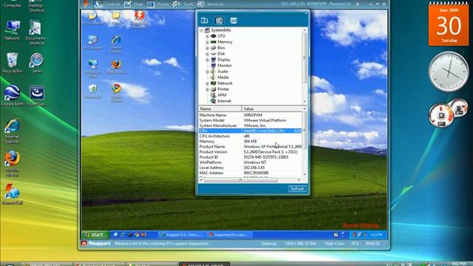Image resolution: width=473 pixels, height=266 pixels.
Task: Select remote My Network Places desktop icon
Action: tap(92, 69)
